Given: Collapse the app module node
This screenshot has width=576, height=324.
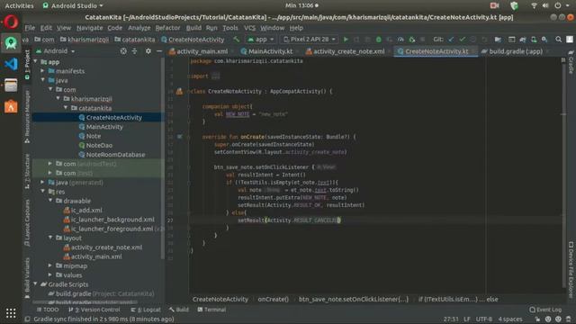Looking at the screenshot, I should tap(36, 62).
